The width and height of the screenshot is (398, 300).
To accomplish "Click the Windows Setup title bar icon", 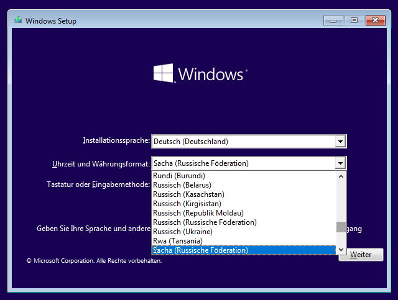I will pyautogui.click(x=18, y=20).
